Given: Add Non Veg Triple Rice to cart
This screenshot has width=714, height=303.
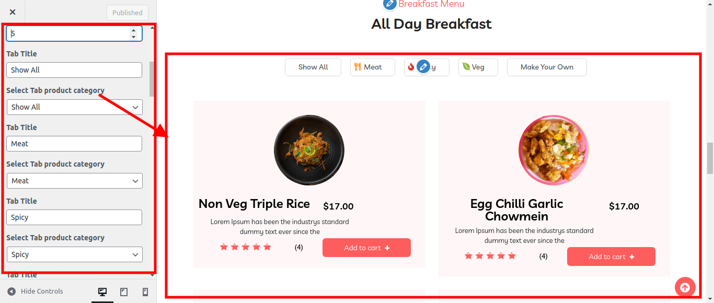Looking at the screenshot, I should pos(366,248).
